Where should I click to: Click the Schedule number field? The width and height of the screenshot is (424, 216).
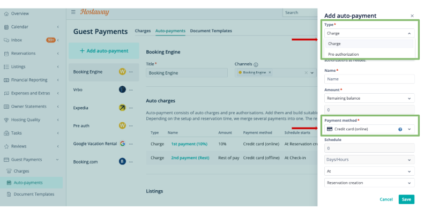369,148
